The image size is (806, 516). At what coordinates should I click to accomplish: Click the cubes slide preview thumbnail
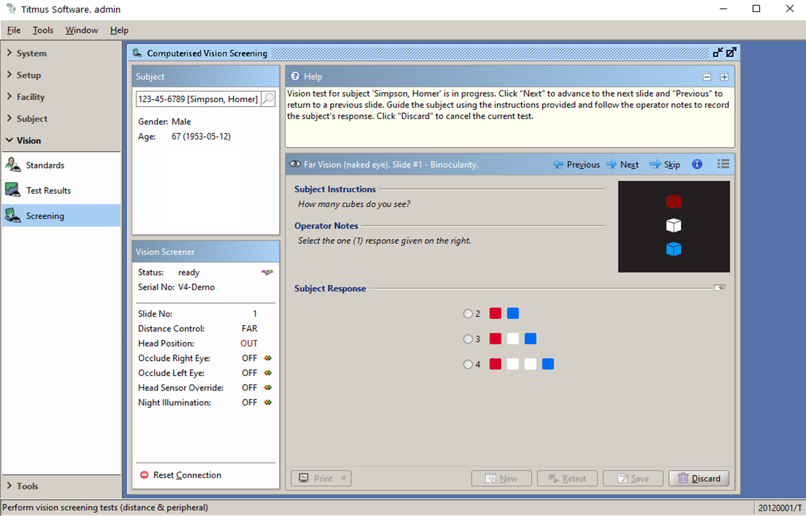pyautogui.click(x=674, y=226)
